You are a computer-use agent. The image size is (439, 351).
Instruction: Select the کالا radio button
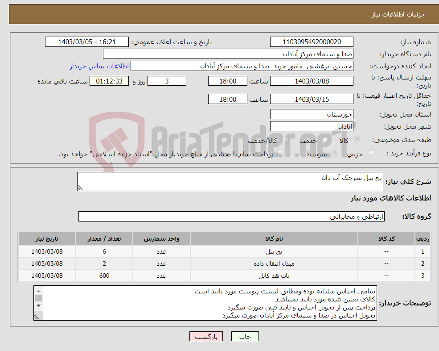(357, 139)
